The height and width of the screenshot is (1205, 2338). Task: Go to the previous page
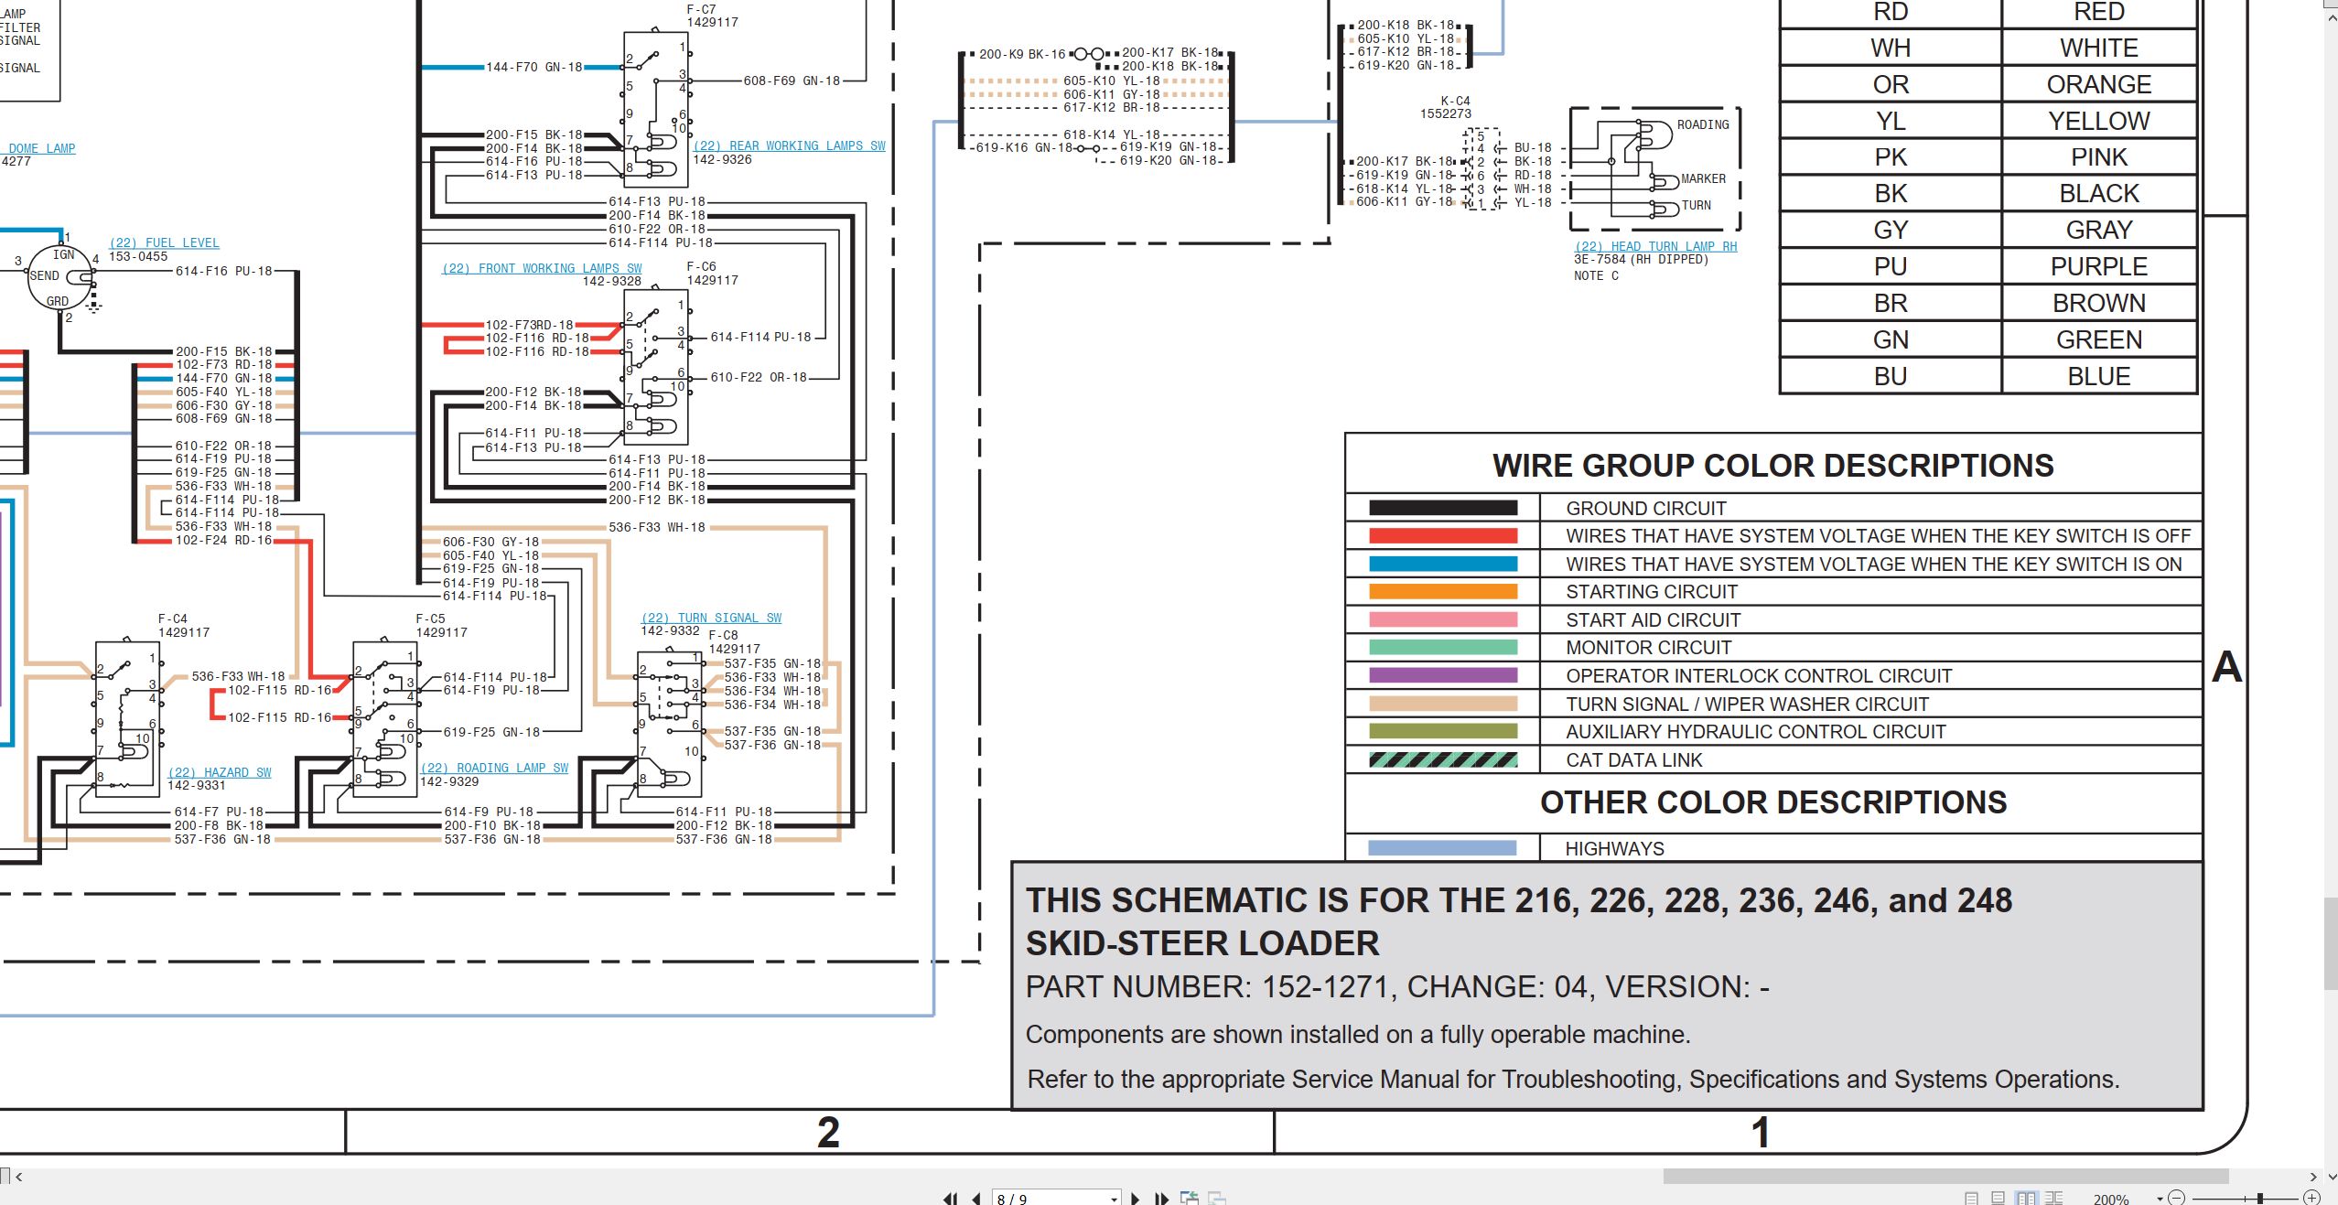tap(976, 1199)
